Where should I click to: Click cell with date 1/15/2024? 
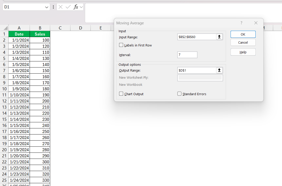click(x=19, y=125)
